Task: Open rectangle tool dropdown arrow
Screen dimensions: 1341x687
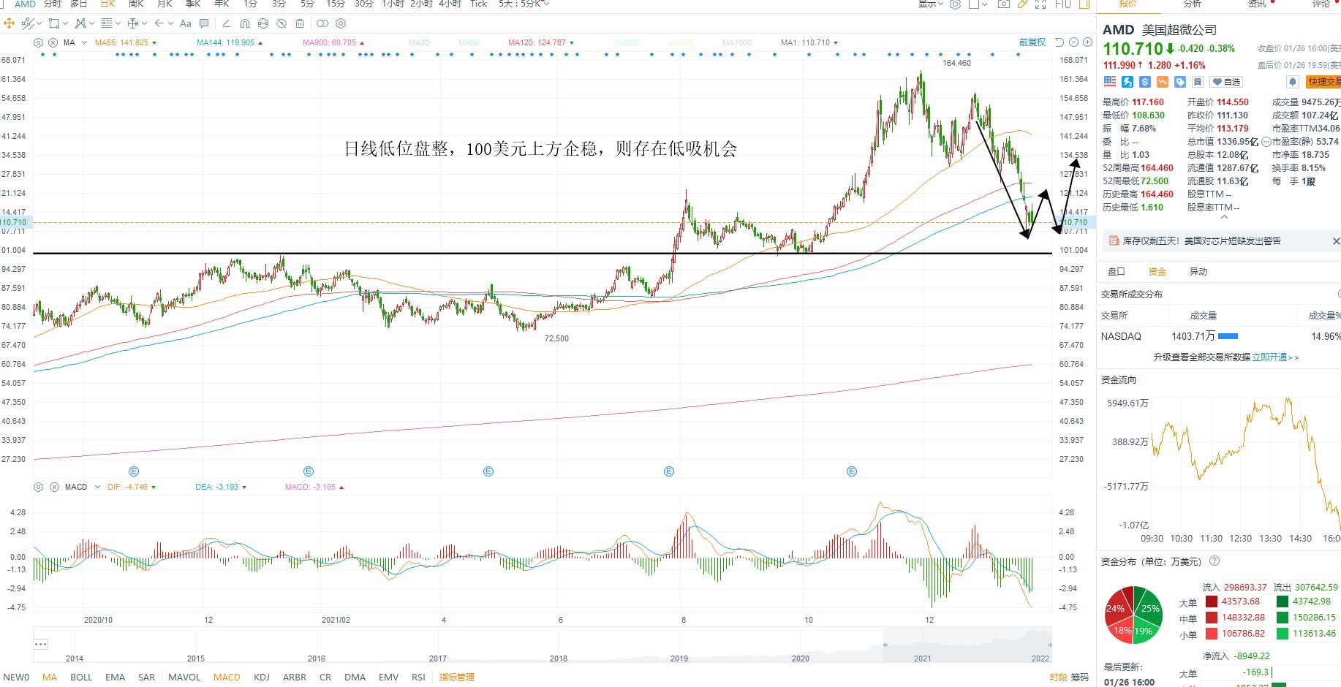Action: 65,23
